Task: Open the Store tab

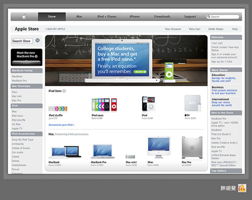Action: (52, 17)
